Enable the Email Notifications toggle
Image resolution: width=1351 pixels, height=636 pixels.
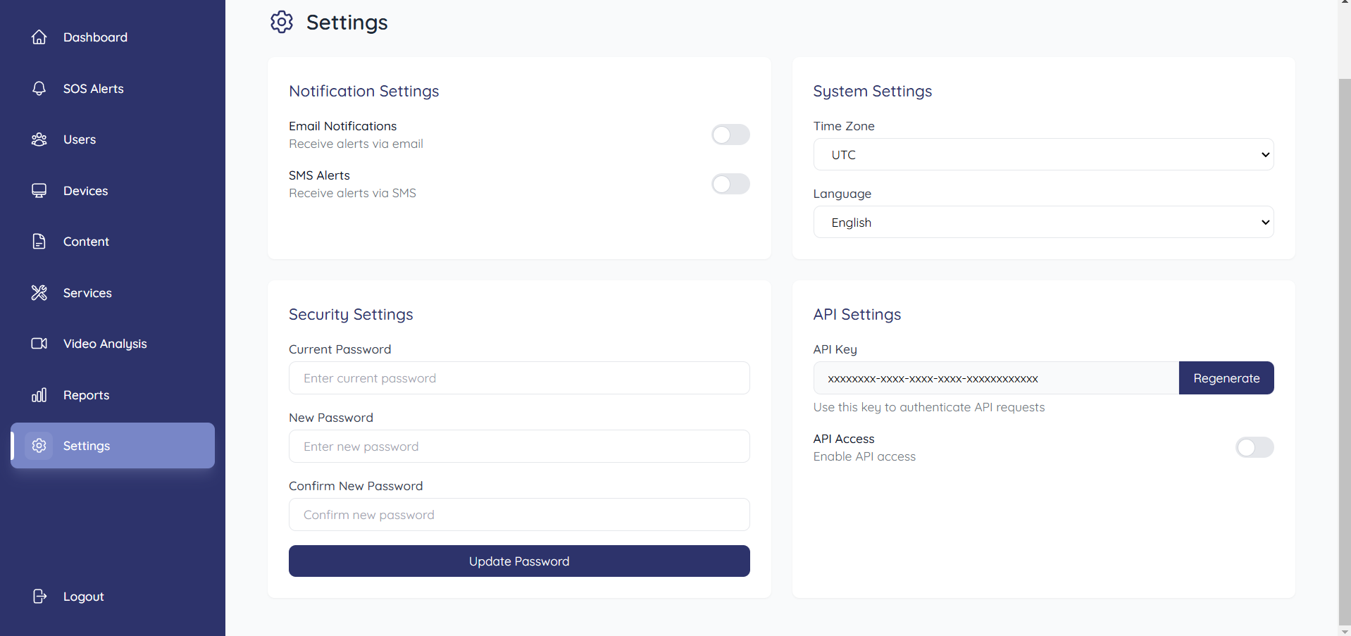[730, 135]
